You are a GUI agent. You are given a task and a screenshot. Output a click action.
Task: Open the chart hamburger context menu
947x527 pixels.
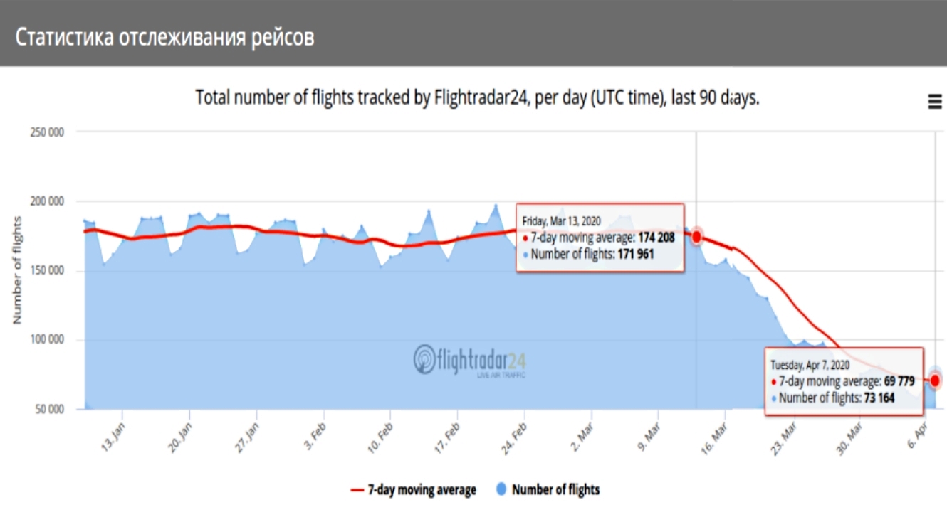tap(935, 102)
